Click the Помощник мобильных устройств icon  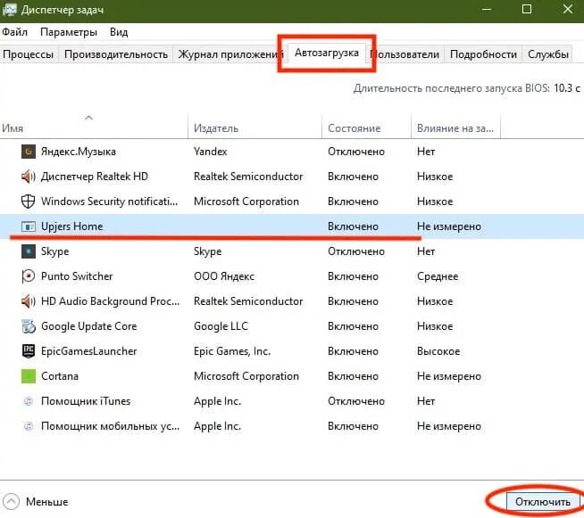coord(29,426)
